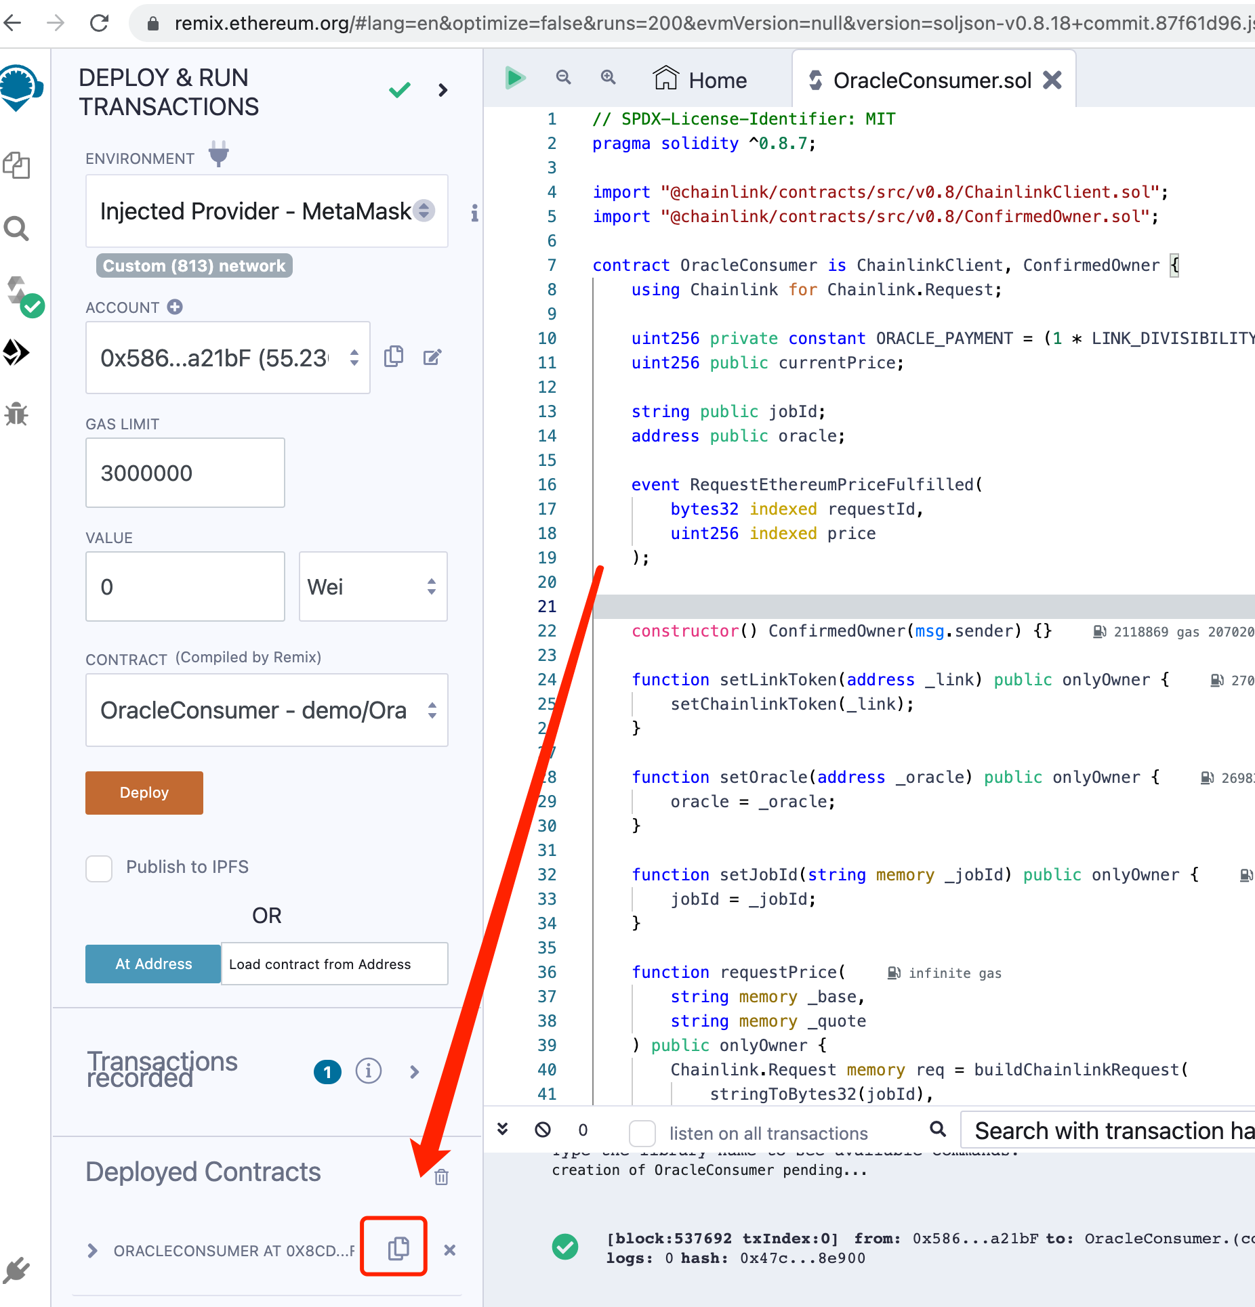Expand the ORACLECONSUMER deployed contract entry
Viewport: 1255px width, 1307px height.
coord(93,1251)
